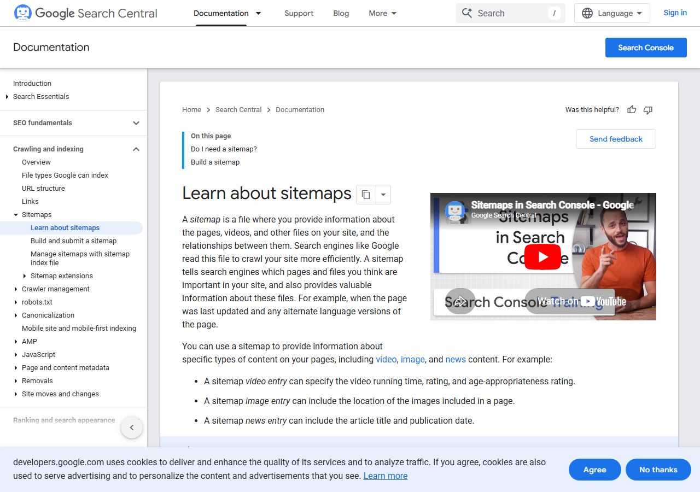Open the Language dropdown
The height and width of the screenshot is (492, 700).
[x=612, y=13]
